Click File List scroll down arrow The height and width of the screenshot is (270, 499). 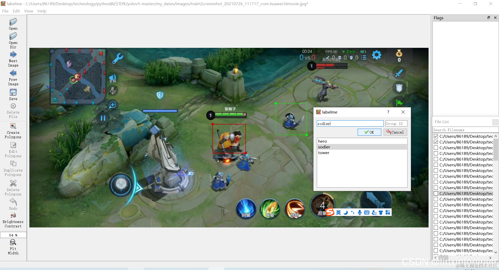click(x=496, y=252)
